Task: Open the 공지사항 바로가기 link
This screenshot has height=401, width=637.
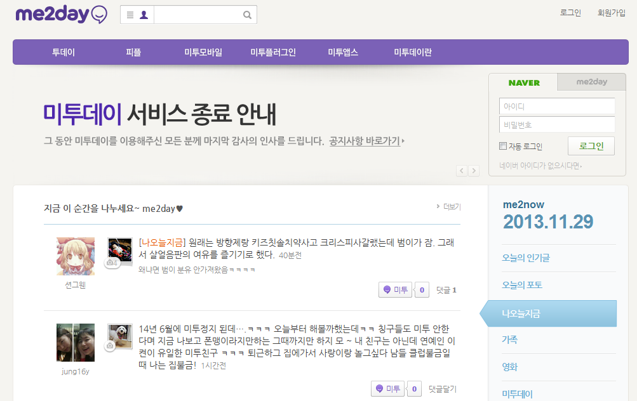Action: coord(365,141)
